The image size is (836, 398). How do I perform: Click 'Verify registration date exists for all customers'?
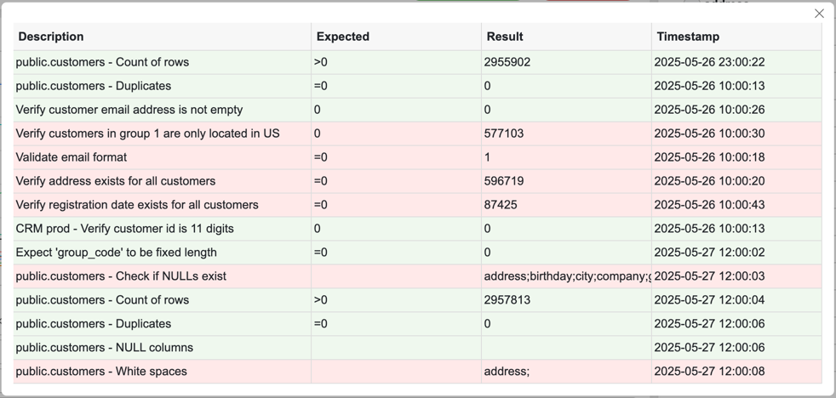tap(137, 205)
